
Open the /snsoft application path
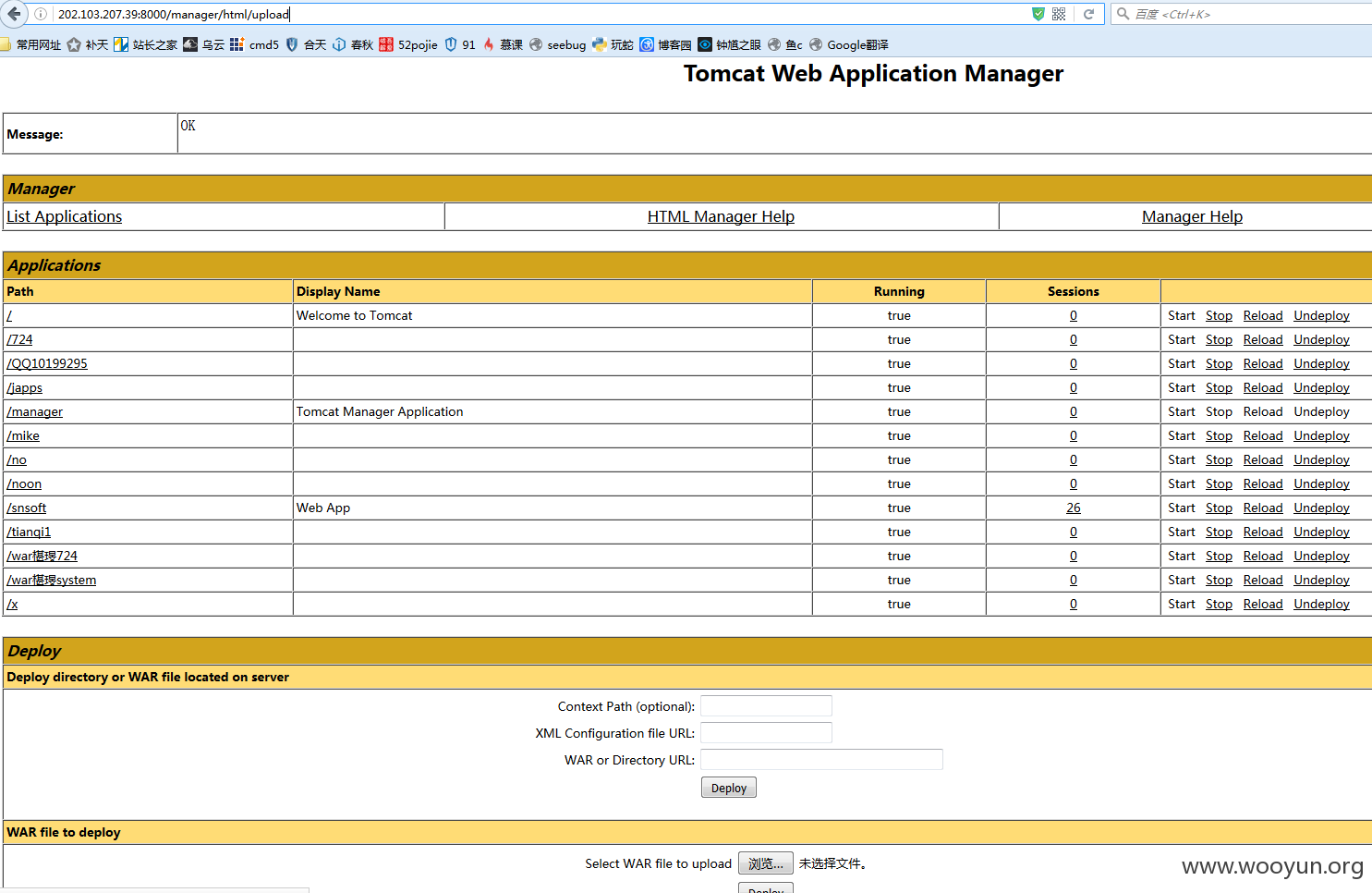point(26,508)
